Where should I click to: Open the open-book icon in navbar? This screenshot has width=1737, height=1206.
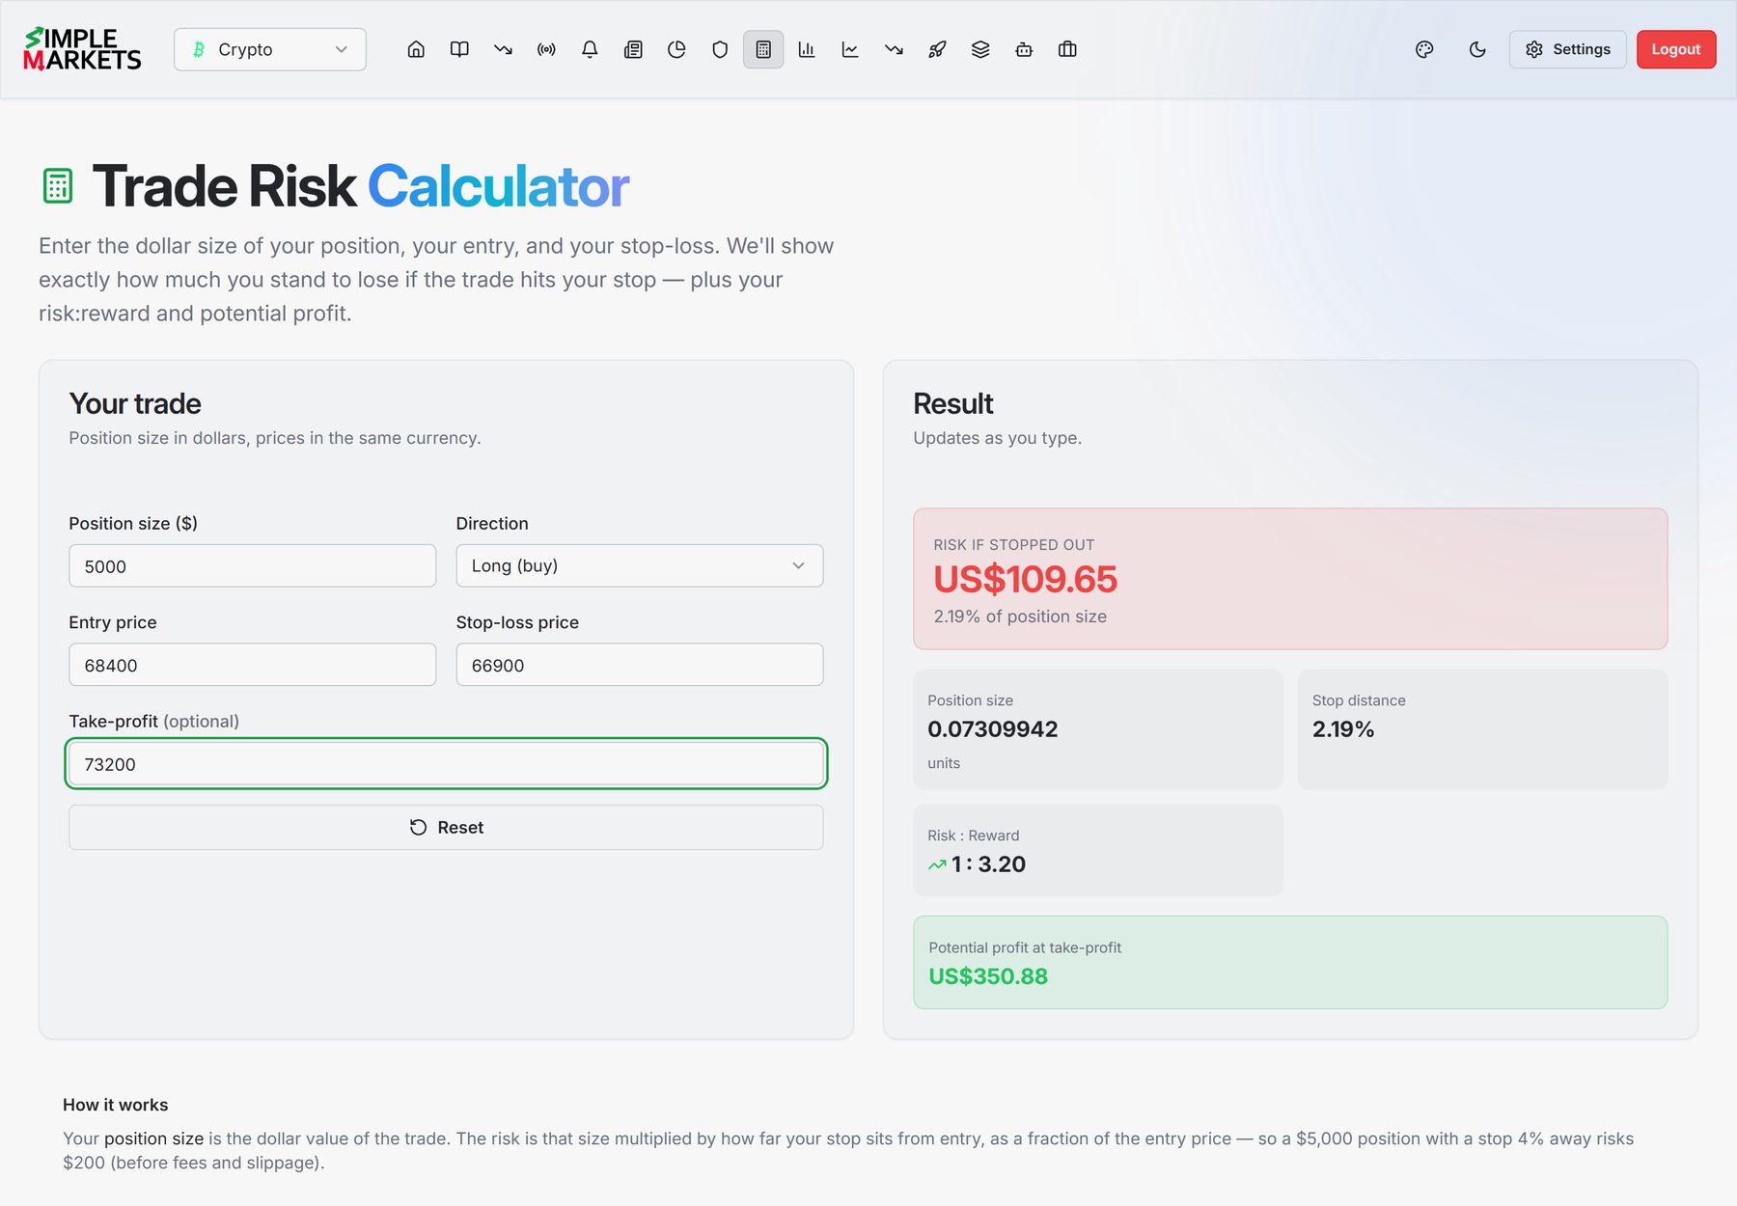coord(459,49)
